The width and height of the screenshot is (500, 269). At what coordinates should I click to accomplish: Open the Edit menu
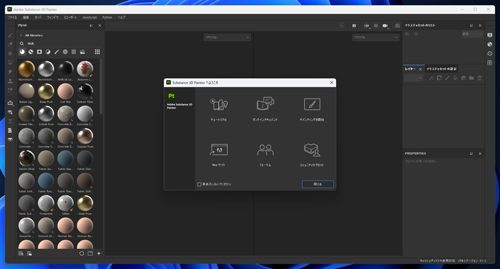coord(26,17)
